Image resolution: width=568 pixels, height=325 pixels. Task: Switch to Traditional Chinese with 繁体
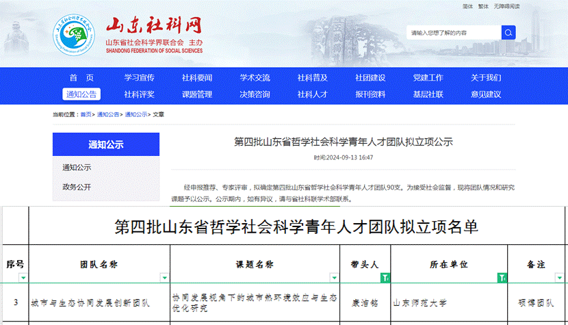click(x=484, y=6)
